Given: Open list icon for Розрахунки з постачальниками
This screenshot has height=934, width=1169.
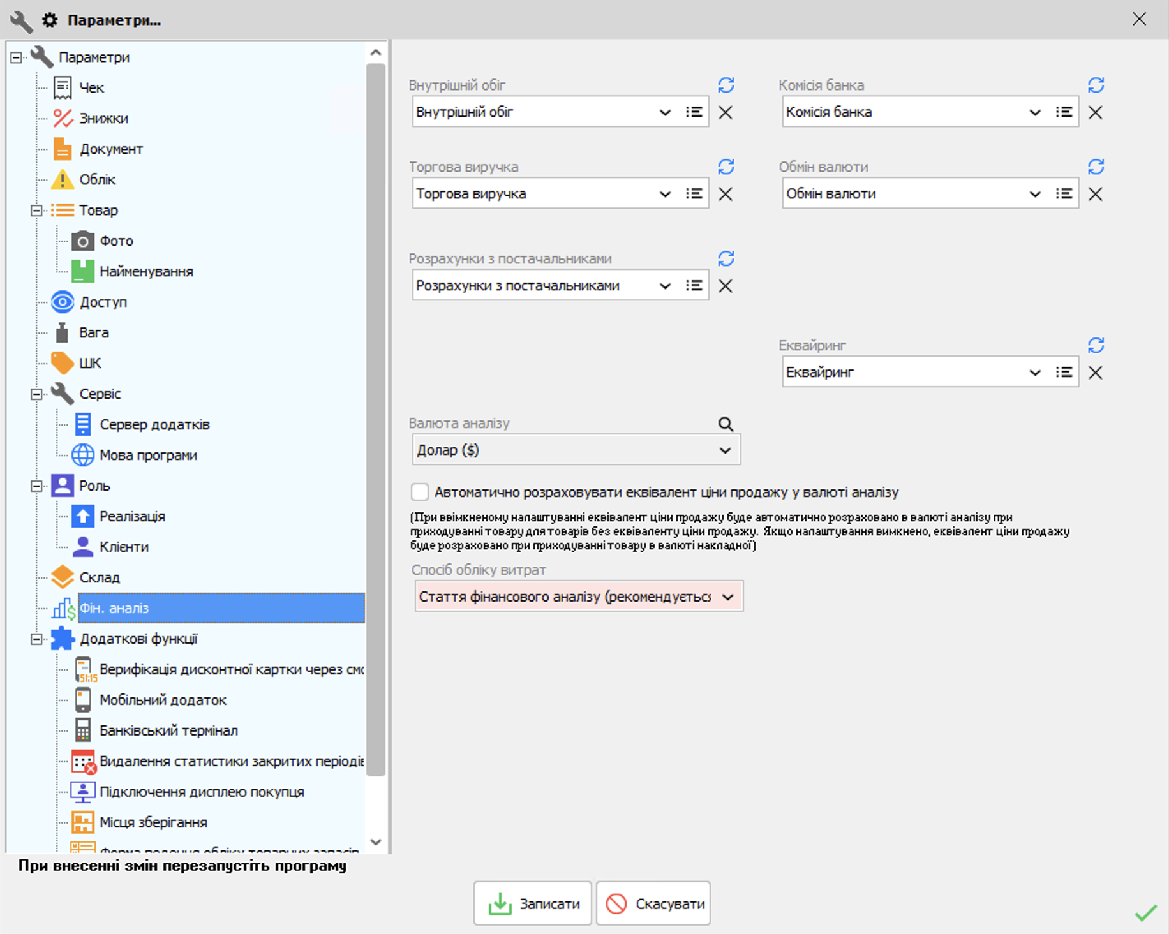Looking at the screenshot, I should 694,286.
